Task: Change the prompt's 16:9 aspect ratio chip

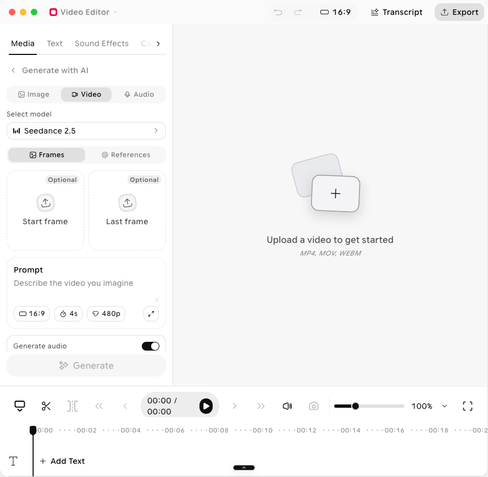Action: pos(32,314)
